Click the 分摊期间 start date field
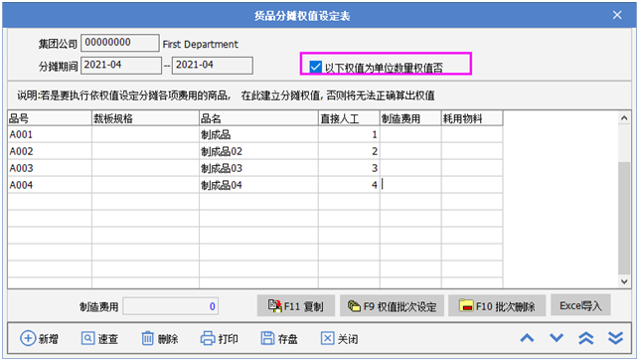Image resolution: width=639 pixels, height=361 pixels. [121, 66]
